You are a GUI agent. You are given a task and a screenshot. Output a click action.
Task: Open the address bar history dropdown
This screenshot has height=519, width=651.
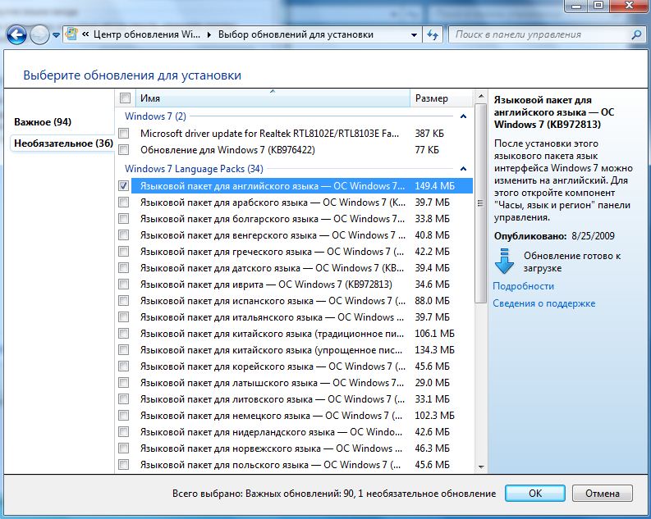click(414, 34)
